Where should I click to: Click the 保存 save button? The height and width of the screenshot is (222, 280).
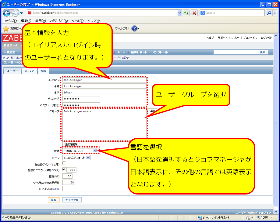point(53,199)
